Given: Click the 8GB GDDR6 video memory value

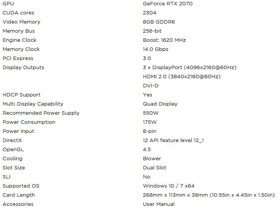Looking at the screenshot, I should 159,22.
